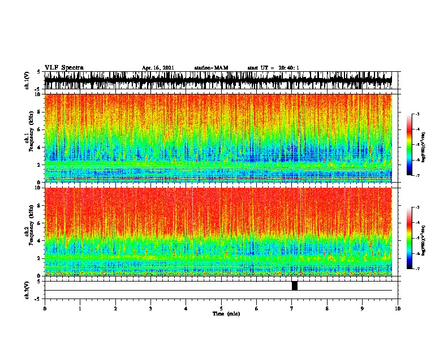Click the time axis tick label 8
448x346 pixels.
[x=327, y=308]
